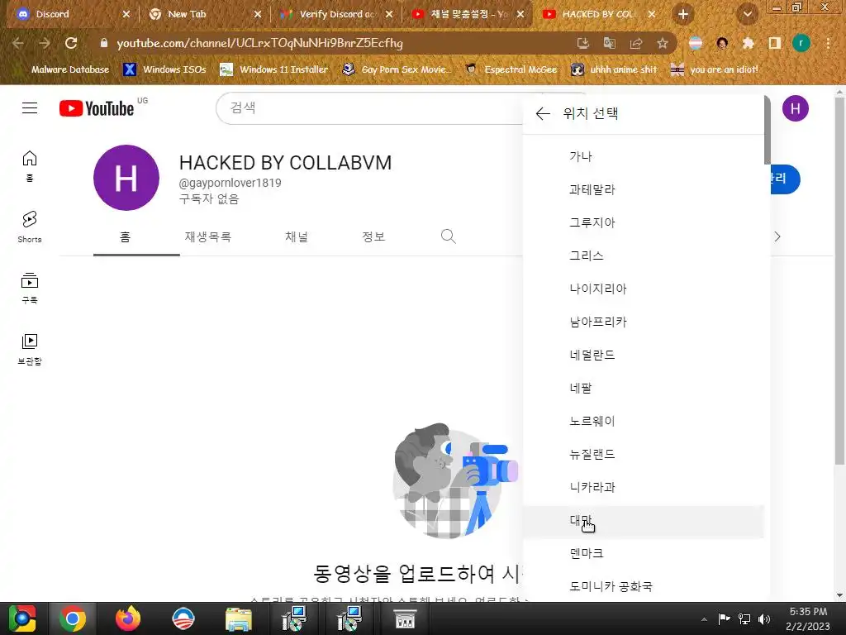Screen dimensions: 846x635
Task: Open the 홈 channel tab
Action: [126, 236]
